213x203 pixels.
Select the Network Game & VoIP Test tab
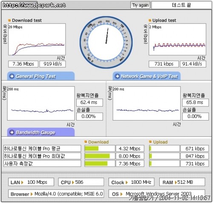(x=147, y=76)
